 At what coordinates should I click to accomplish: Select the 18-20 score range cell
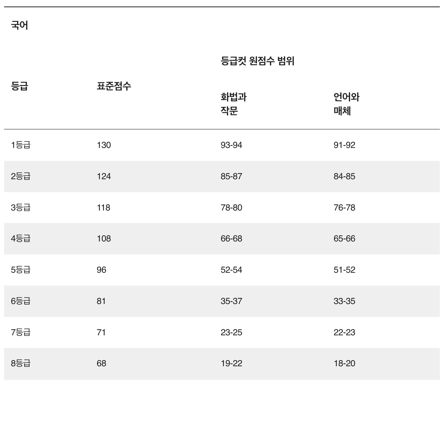coord(345,364)
